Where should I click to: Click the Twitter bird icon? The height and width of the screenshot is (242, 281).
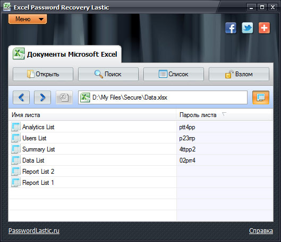248,28
